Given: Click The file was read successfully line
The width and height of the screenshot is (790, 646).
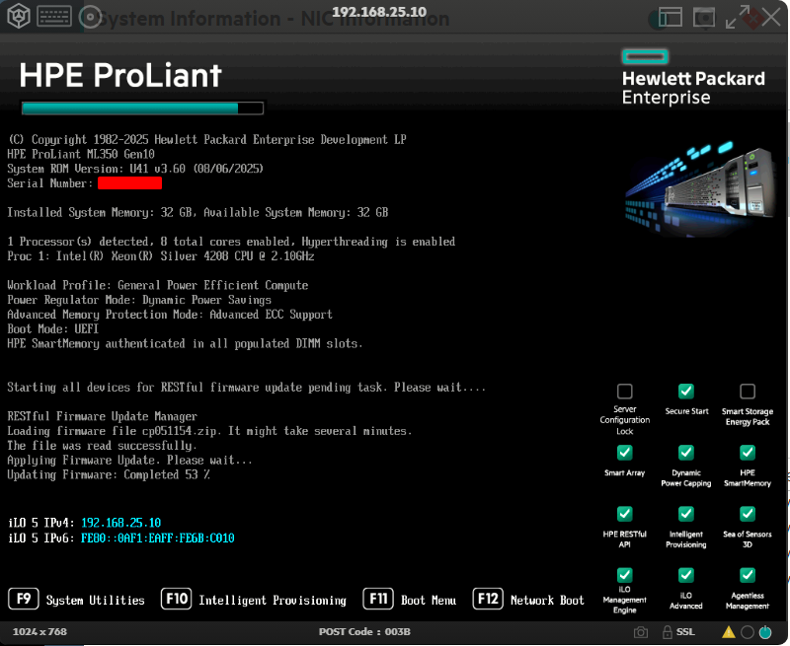Looking at the screenshot, I should [x=103, y=446].
